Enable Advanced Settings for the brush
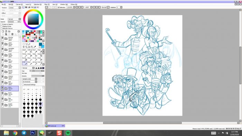The image size is (242, 136). [x=23, y=85]
